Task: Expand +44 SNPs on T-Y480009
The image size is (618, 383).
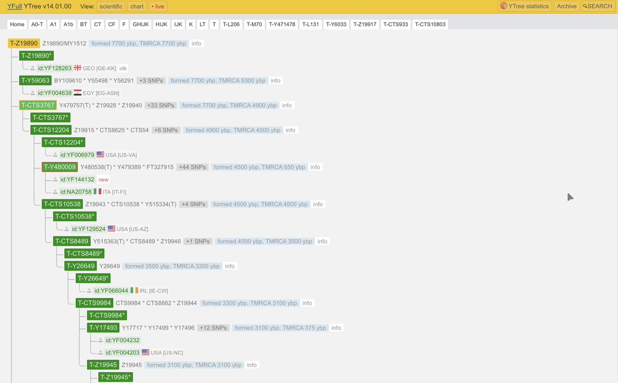Action: (193, 167)
